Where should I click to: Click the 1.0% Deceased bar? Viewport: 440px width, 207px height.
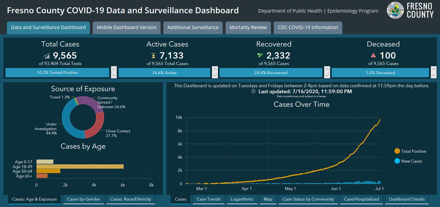pyautogui.click(x=380, y=72)
